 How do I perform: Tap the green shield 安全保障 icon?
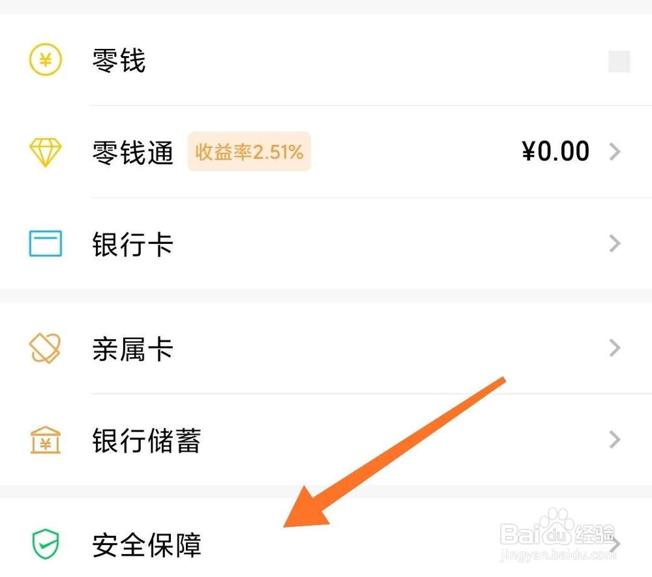point(45,542)
